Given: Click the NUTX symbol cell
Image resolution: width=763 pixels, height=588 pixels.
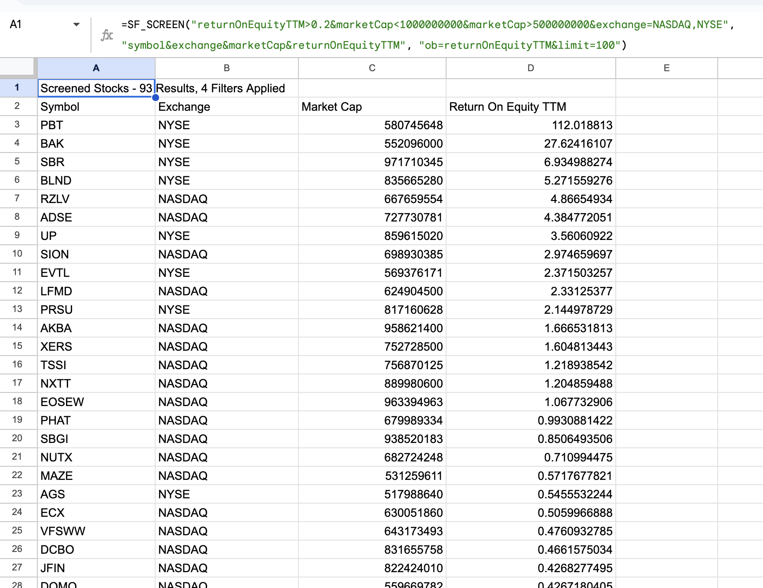Looking at the screenshot, I should [x=96, y=457].
